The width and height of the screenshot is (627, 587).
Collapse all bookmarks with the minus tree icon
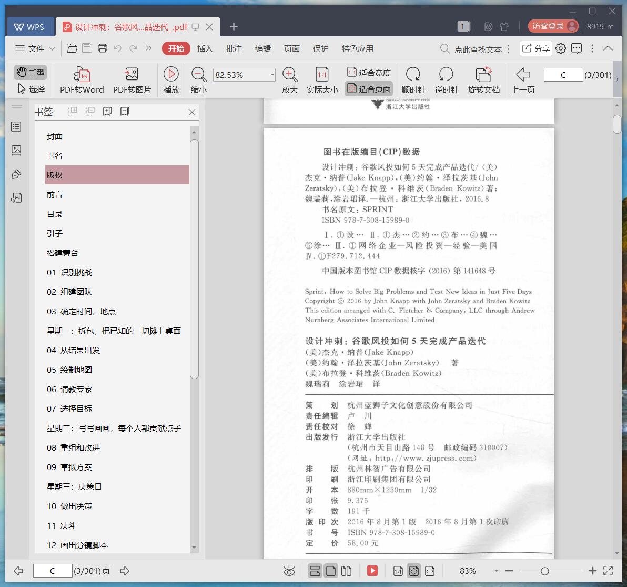pos(90,111)
